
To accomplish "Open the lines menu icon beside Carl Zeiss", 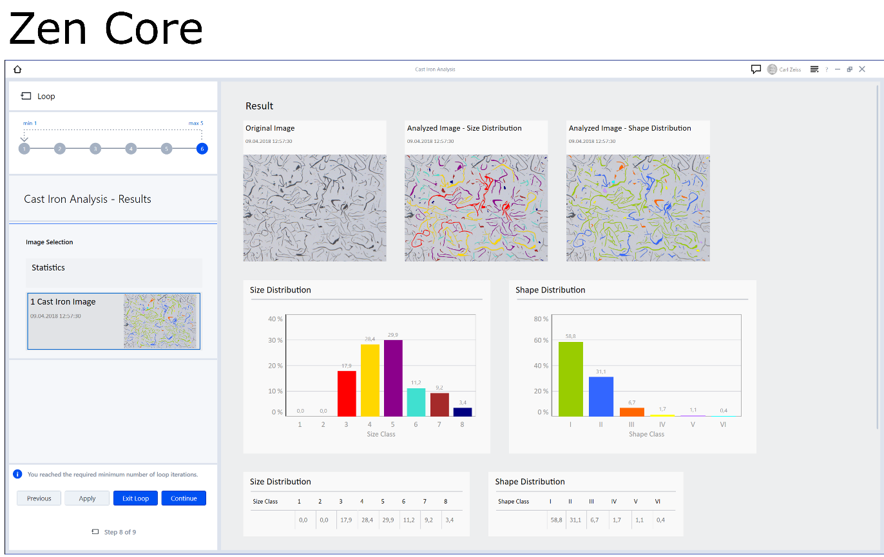I will 814,70.
